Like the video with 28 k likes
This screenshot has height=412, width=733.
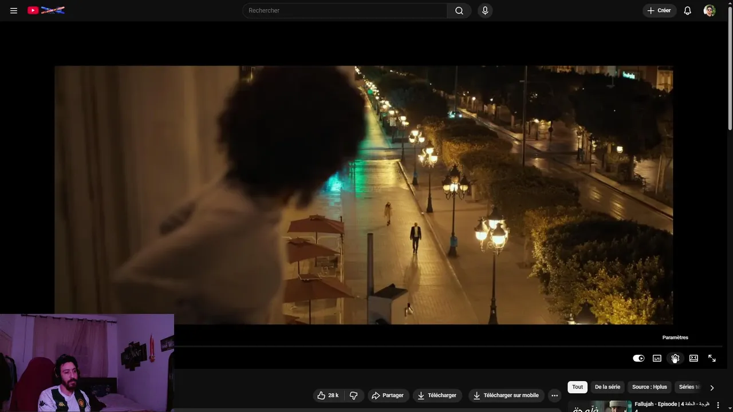coord(328,395)
